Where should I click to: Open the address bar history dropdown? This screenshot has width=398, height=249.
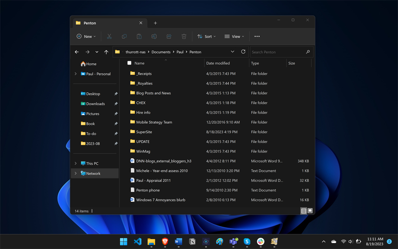point(232,52)
